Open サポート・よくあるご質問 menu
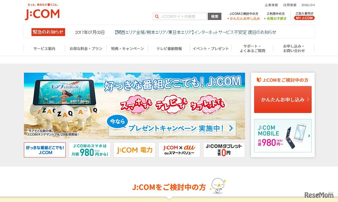 [x=252, y=48]
